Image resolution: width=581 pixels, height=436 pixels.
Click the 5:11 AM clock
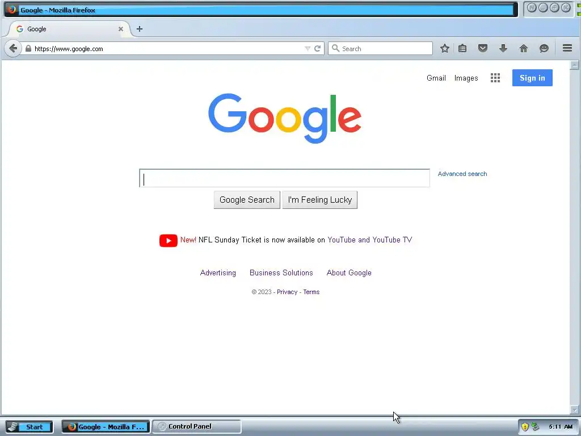coord(561,427)
